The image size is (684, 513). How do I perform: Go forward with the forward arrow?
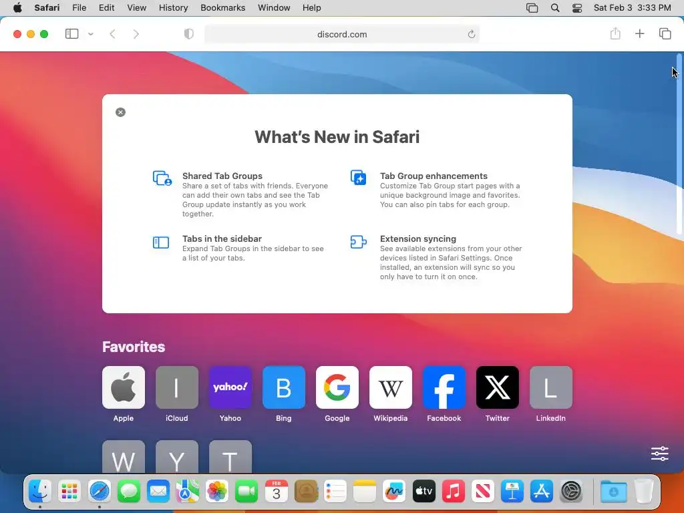pos(136,34)
